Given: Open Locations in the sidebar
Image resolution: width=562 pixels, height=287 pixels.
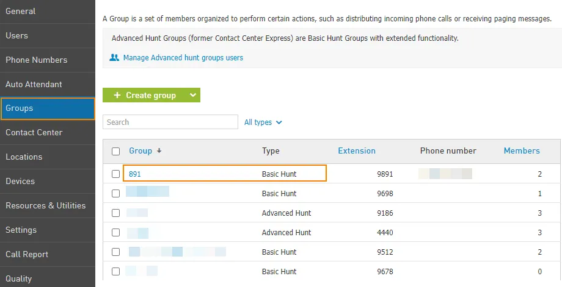Looking at the screenshot, I should (48, 157).
